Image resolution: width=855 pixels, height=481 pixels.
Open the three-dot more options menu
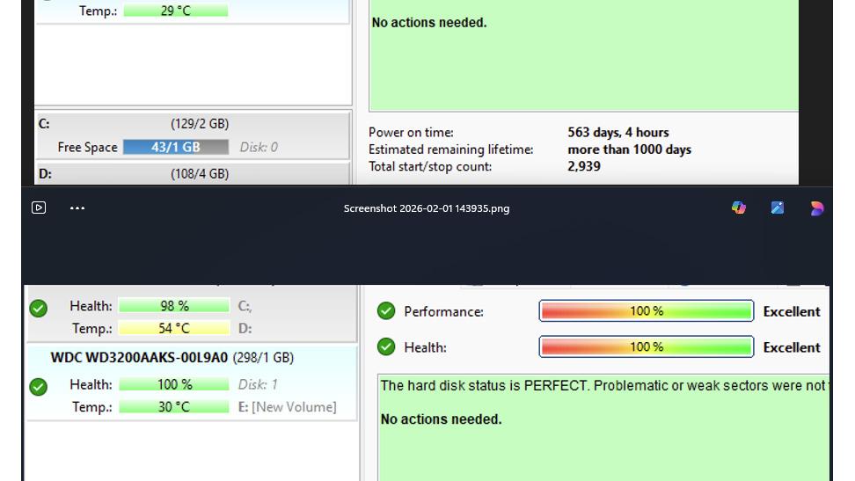77,208
